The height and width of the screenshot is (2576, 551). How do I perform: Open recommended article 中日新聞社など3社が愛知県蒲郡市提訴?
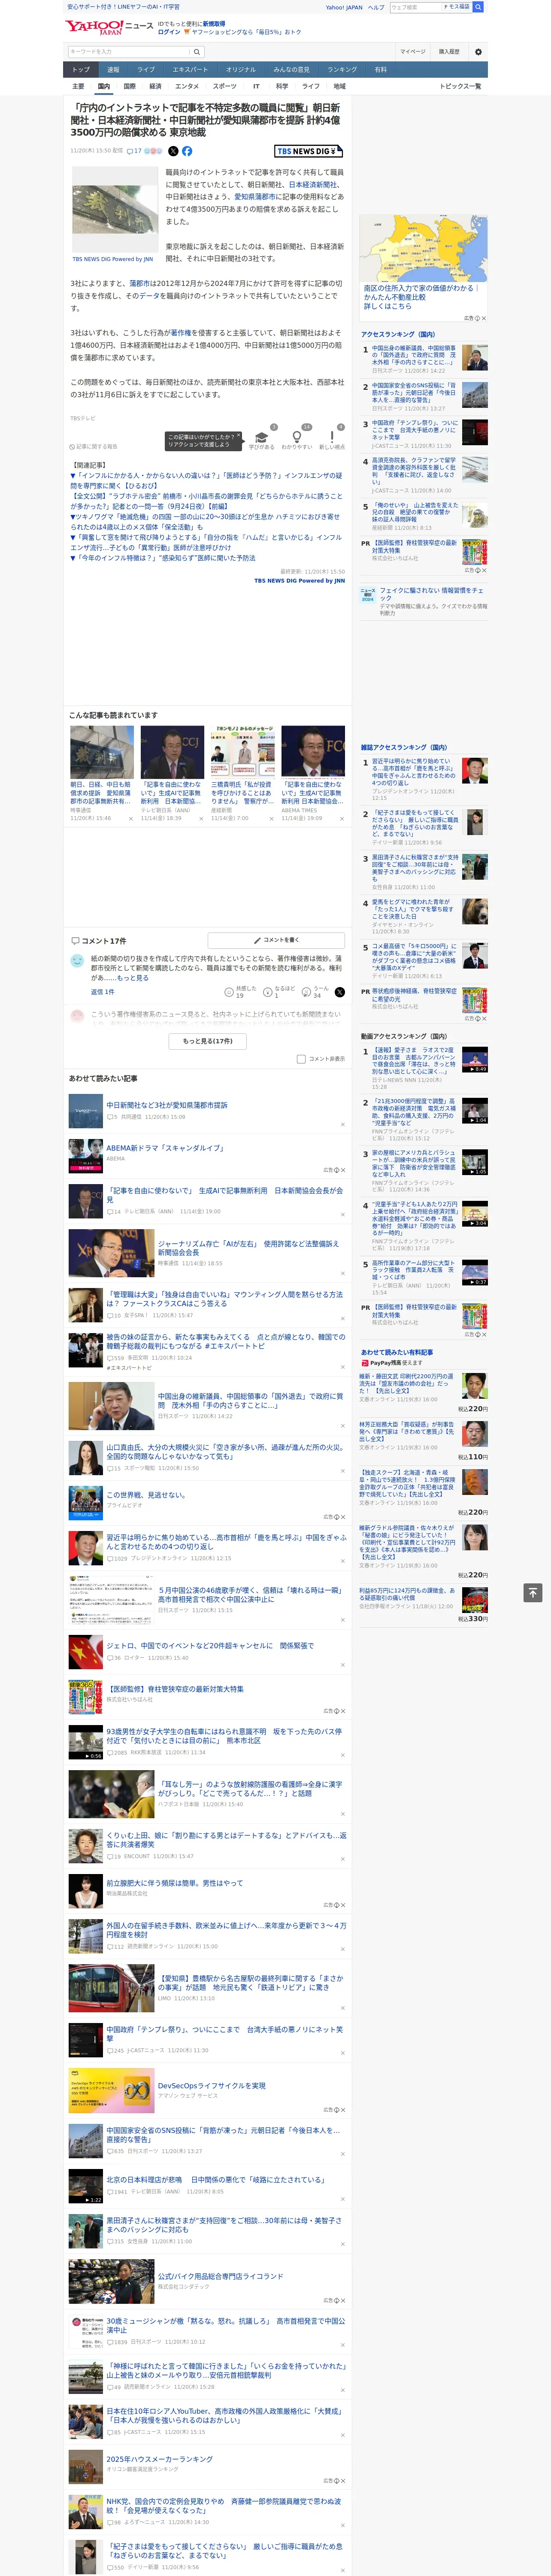167,1105
